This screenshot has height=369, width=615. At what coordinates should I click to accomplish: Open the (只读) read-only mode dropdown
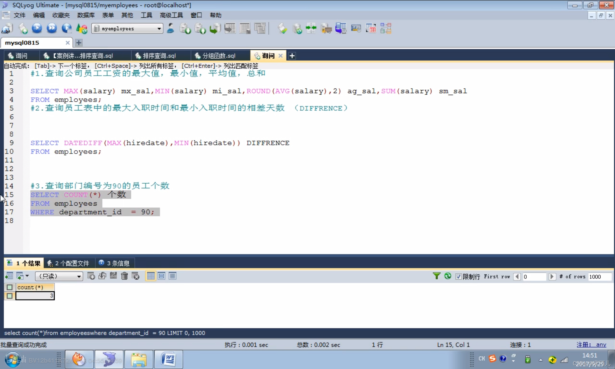tap(59, 276)
